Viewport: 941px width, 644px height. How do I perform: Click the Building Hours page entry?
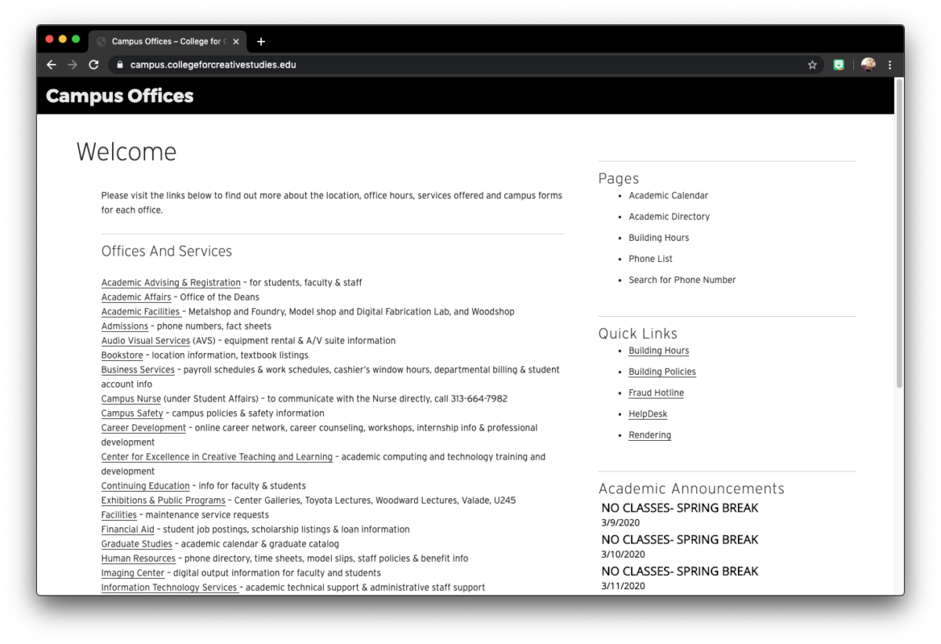coord(659,237)
